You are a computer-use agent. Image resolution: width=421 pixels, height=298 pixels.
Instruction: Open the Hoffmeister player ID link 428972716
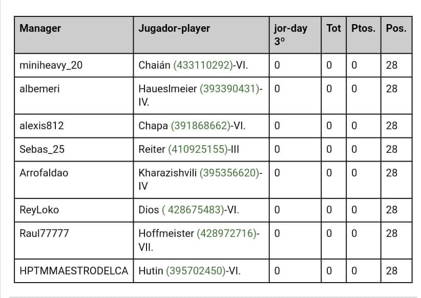pos(227,233)
